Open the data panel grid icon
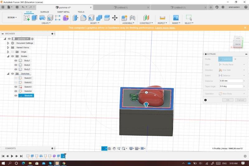This screenshot has height=166, width=249. [3, 7]
